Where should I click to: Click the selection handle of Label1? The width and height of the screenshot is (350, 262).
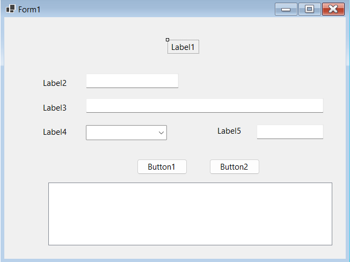coord(167,40)
